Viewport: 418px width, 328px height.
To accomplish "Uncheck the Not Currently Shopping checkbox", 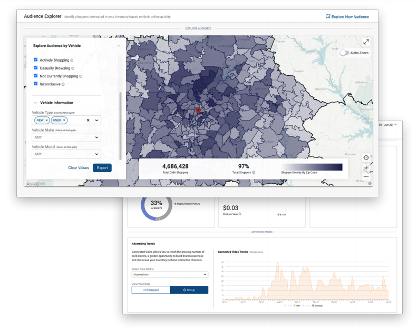I will [x=36, y=76].
